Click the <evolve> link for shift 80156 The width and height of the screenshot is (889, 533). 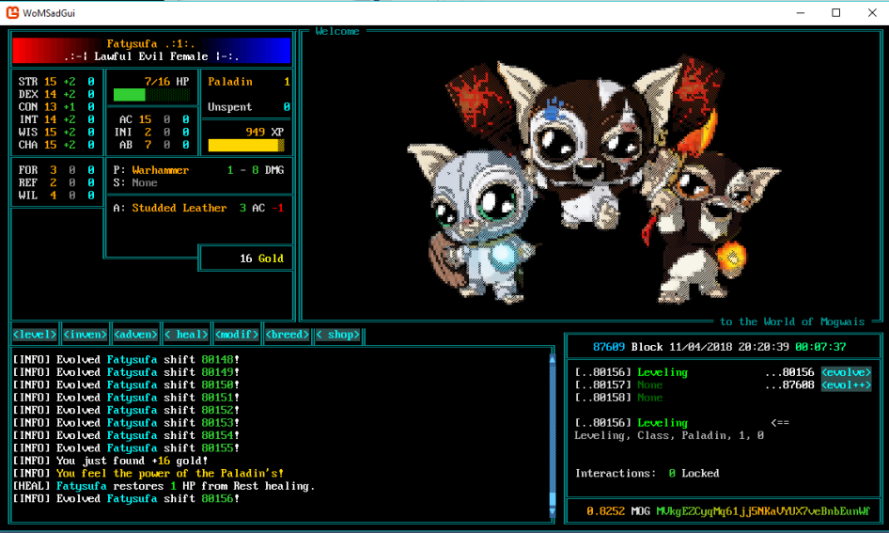[846, 372]
